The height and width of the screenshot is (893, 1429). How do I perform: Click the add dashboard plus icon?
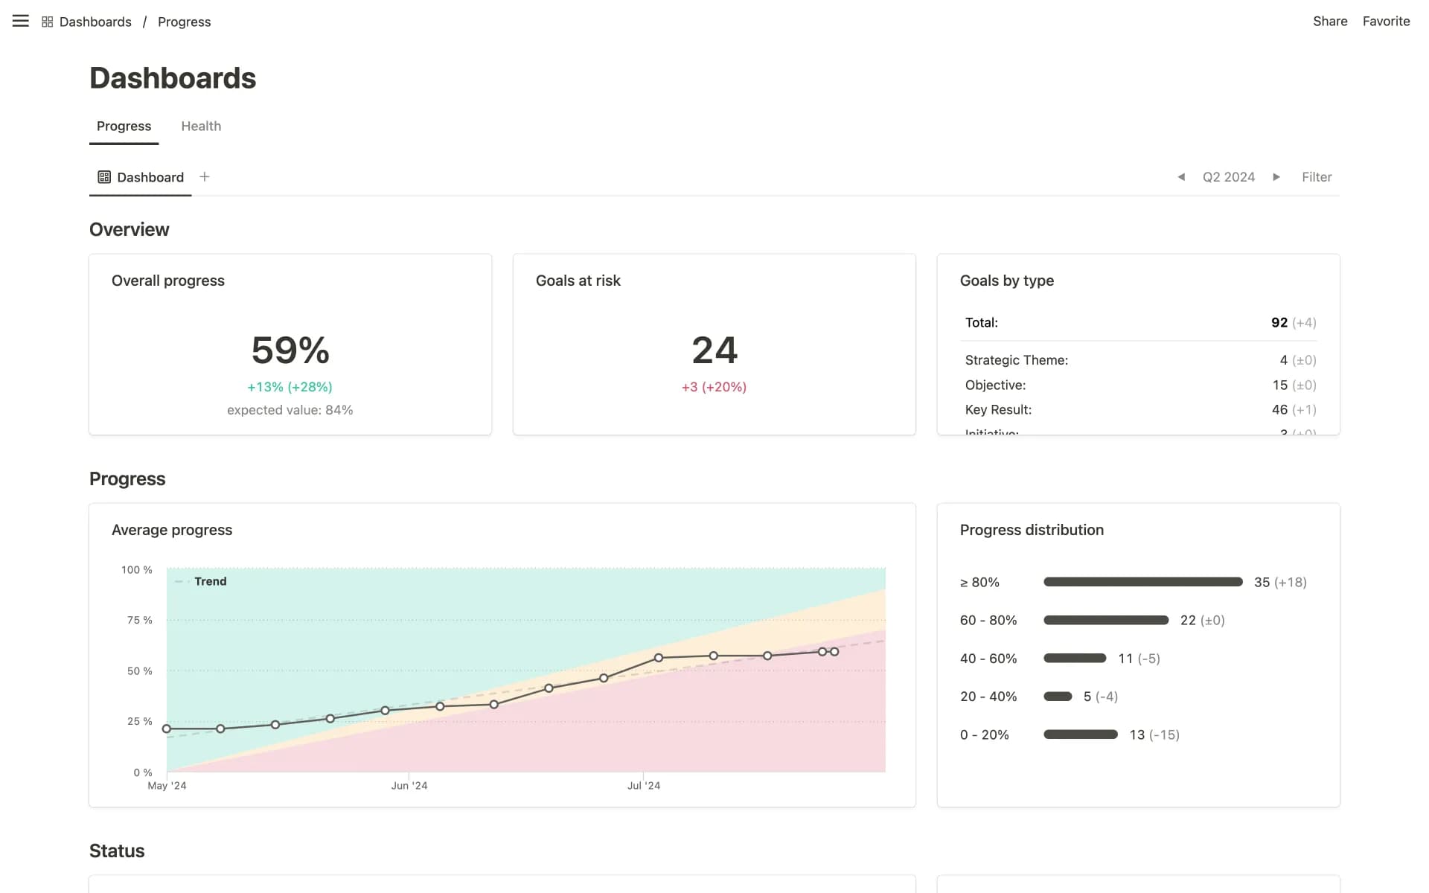click(x=204, y=177)
